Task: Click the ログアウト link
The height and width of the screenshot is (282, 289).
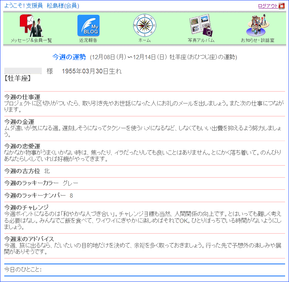Action: (x=268, y=6)
